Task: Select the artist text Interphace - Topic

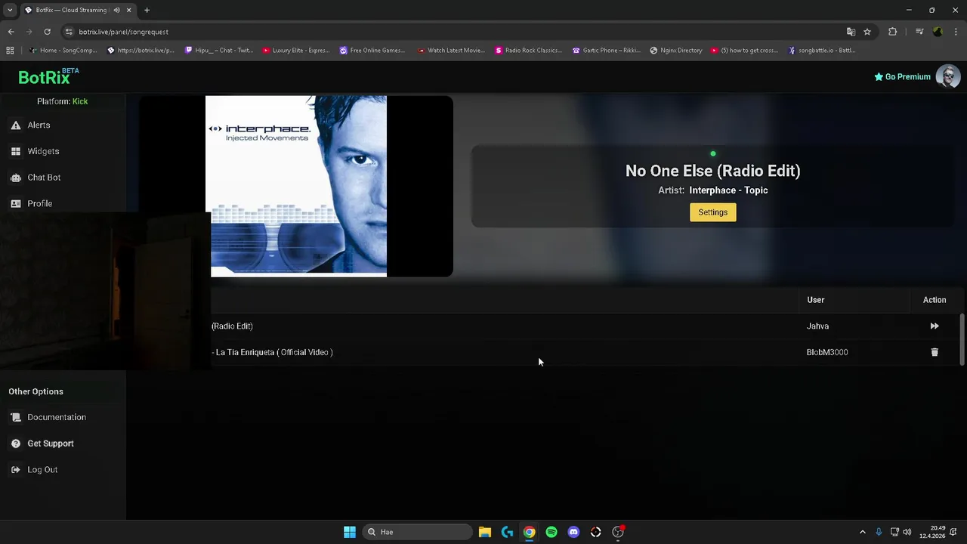Action: 728,190
